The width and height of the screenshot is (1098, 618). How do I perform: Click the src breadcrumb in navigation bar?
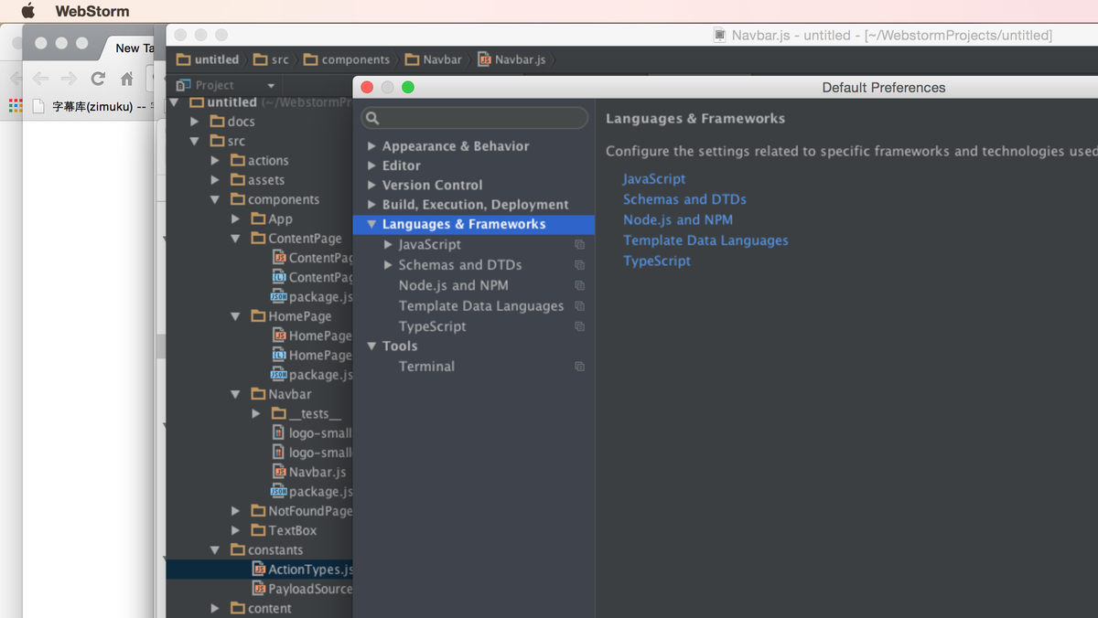coord(271,59)
